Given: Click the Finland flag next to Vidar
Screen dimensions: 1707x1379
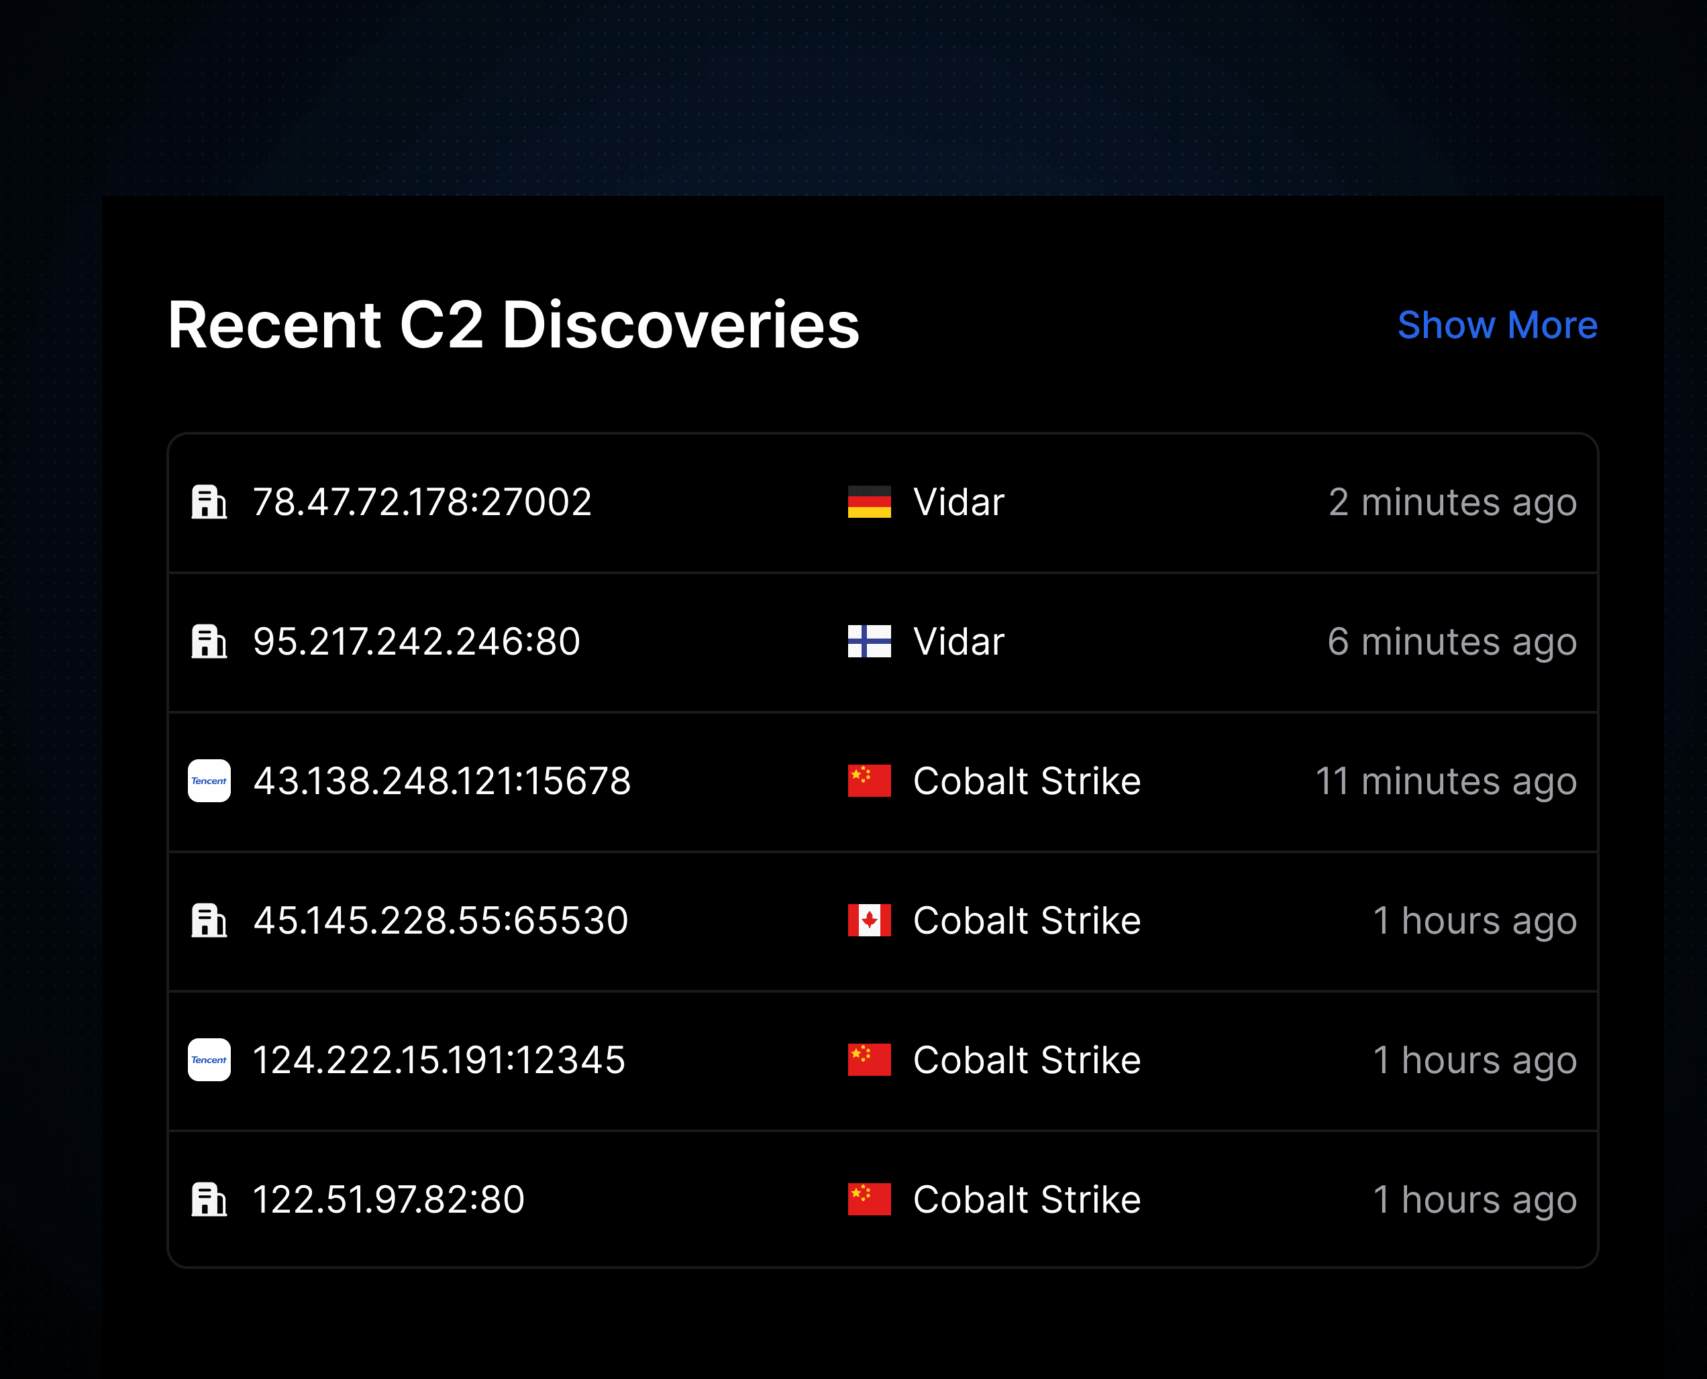Looking at the screenshot, I should click(x=869, y=641).
